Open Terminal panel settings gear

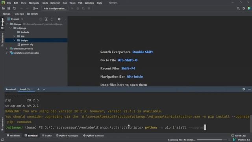[244, 89]
